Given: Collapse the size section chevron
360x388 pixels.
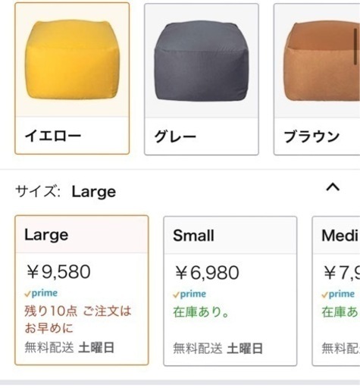Looking at the screenshot, I should click(333, 188).
